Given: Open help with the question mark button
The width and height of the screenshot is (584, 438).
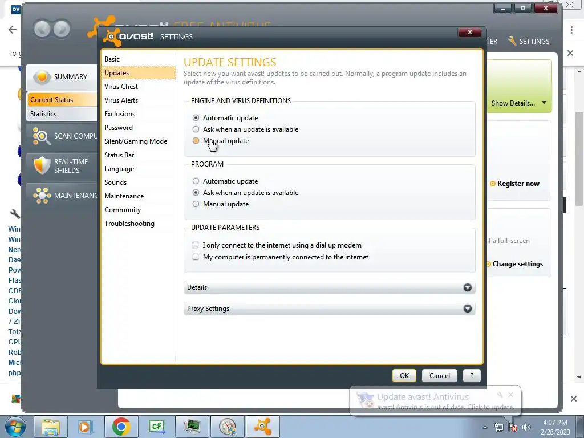Looking at the screenshot, I should coord(472,375).
